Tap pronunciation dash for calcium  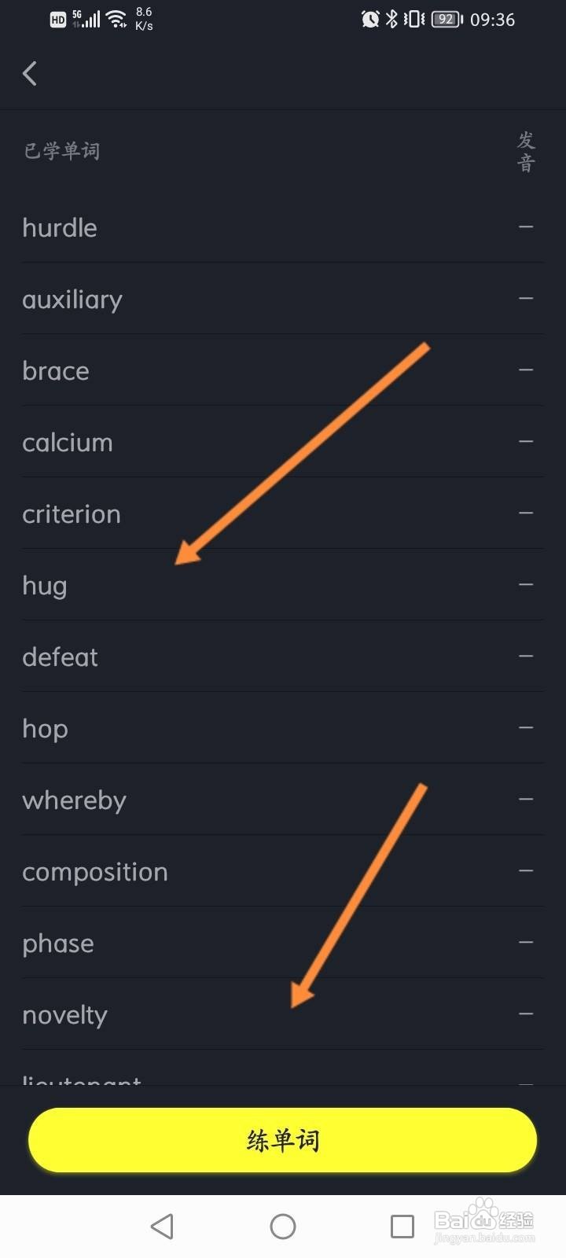point(526,442)
